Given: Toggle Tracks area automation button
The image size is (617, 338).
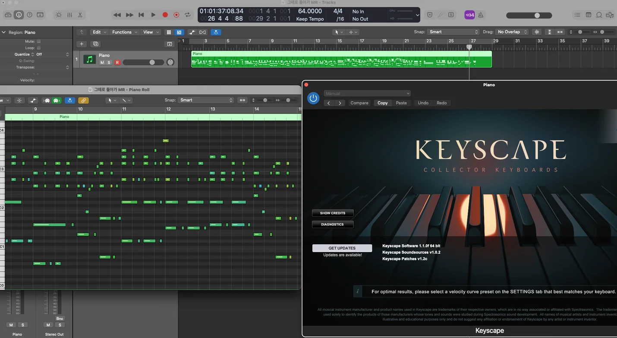Looking at the screenshot, I should (x=192, y=32).
